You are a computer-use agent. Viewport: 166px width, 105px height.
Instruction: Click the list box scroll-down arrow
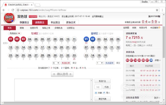pos(92,99)
